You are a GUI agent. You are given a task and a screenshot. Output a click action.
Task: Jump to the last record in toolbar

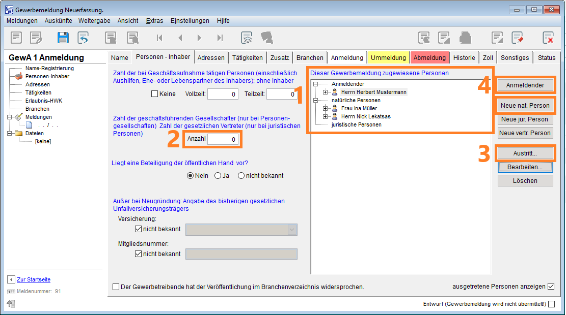point(220,38)
